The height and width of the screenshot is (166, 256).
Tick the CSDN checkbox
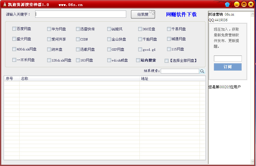(x=78, y=39)
